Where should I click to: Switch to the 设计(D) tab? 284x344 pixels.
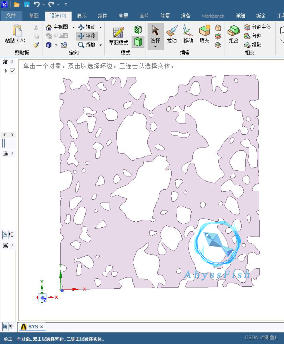[58, 16]
